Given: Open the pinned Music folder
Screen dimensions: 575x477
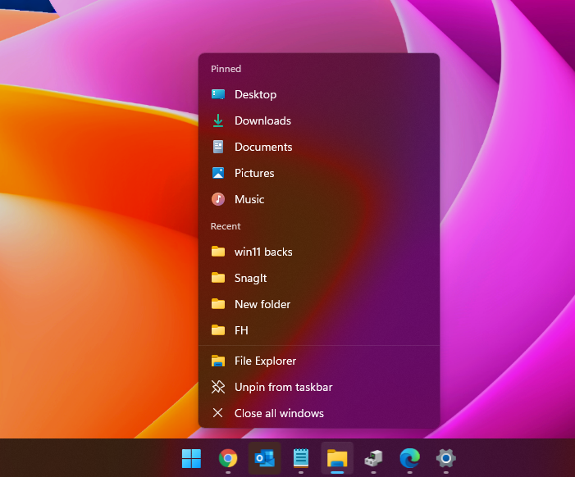Looking at the screenshot, I should tap(249, 199).
